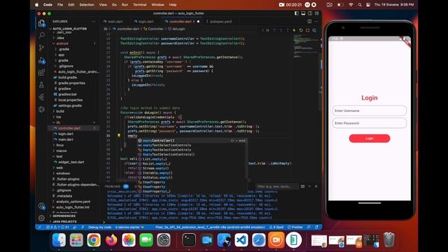The width and height of the screenshot is (448, 252).
Task: Click the Prettier status bar item
Action: click(295, 227)
